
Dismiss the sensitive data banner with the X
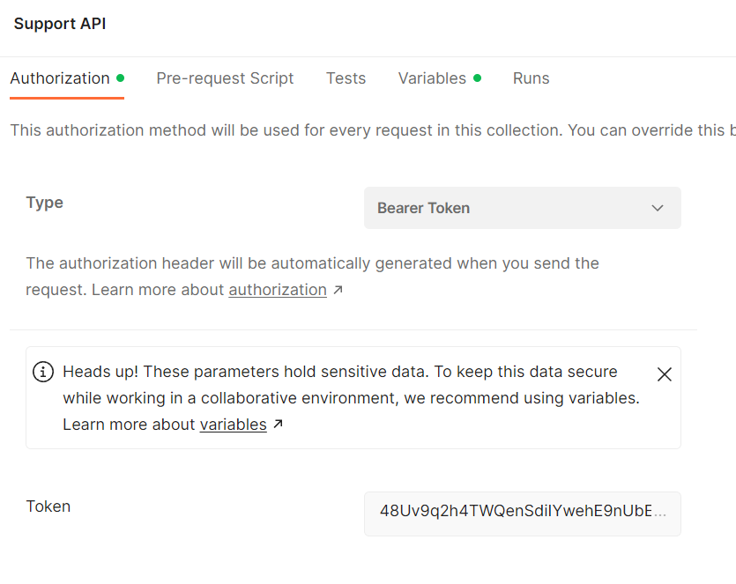[665, 373]
